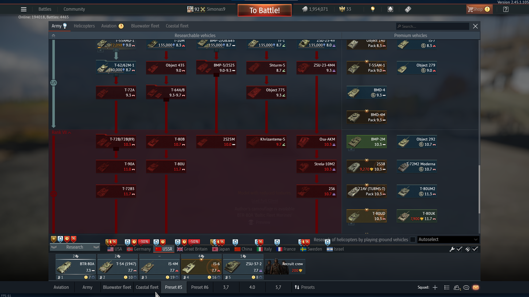Switch to the Aviation tab beside Helicopters
Screen dimensions: 529x297
click(112, 26)
